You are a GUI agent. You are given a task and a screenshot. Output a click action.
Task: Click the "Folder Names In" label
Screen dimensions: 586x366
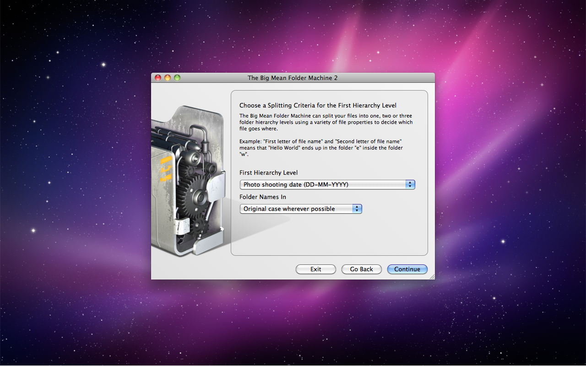[x=263, y=197]
